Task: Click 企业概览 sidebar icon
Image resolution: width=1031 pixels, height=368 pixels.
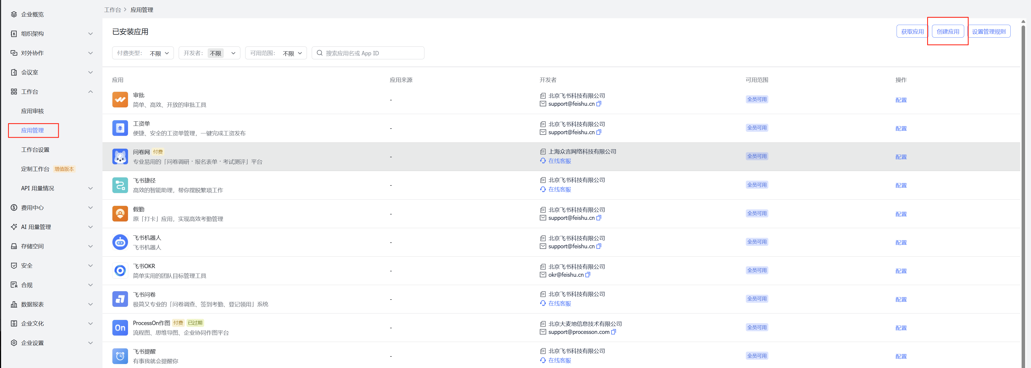Action: (x=14, y=14)
